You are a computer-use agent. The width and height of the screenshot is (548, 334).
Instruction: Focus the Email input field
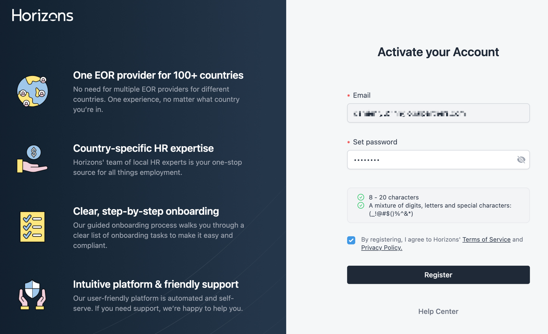click(x=438, y=113)
